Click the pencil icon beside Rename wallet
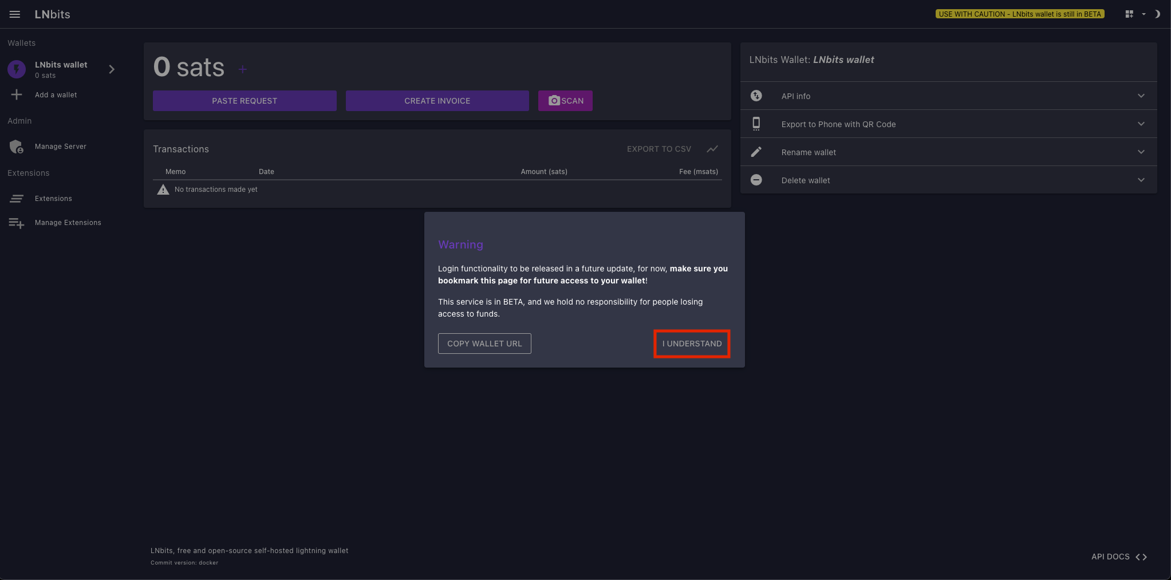1171x580 pixels. pos(756,152)
